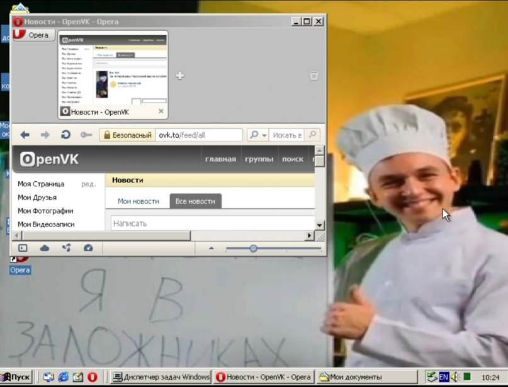Click the reload page icon

tap(65, 135)
